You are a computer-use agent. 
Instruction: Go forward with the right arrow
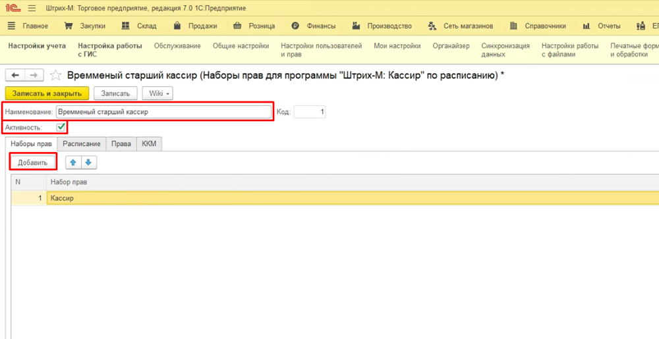[34, 75]
